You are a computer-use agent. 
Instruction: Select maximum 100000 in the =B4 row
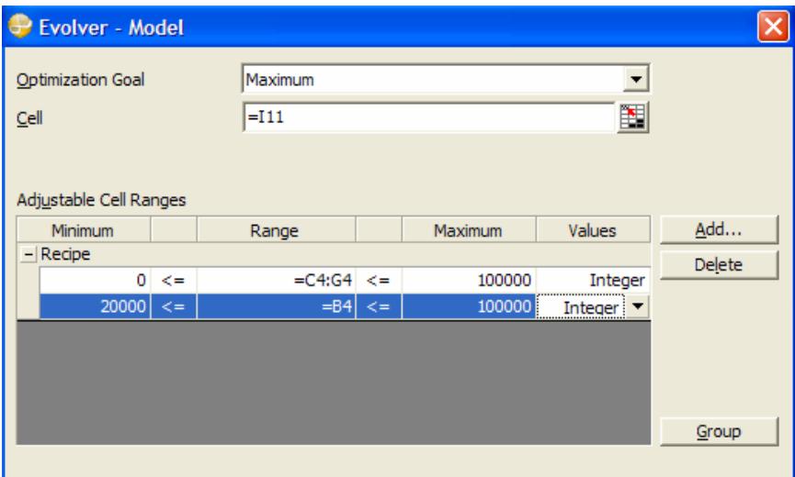pyautogui.click(x=469, y=306)
